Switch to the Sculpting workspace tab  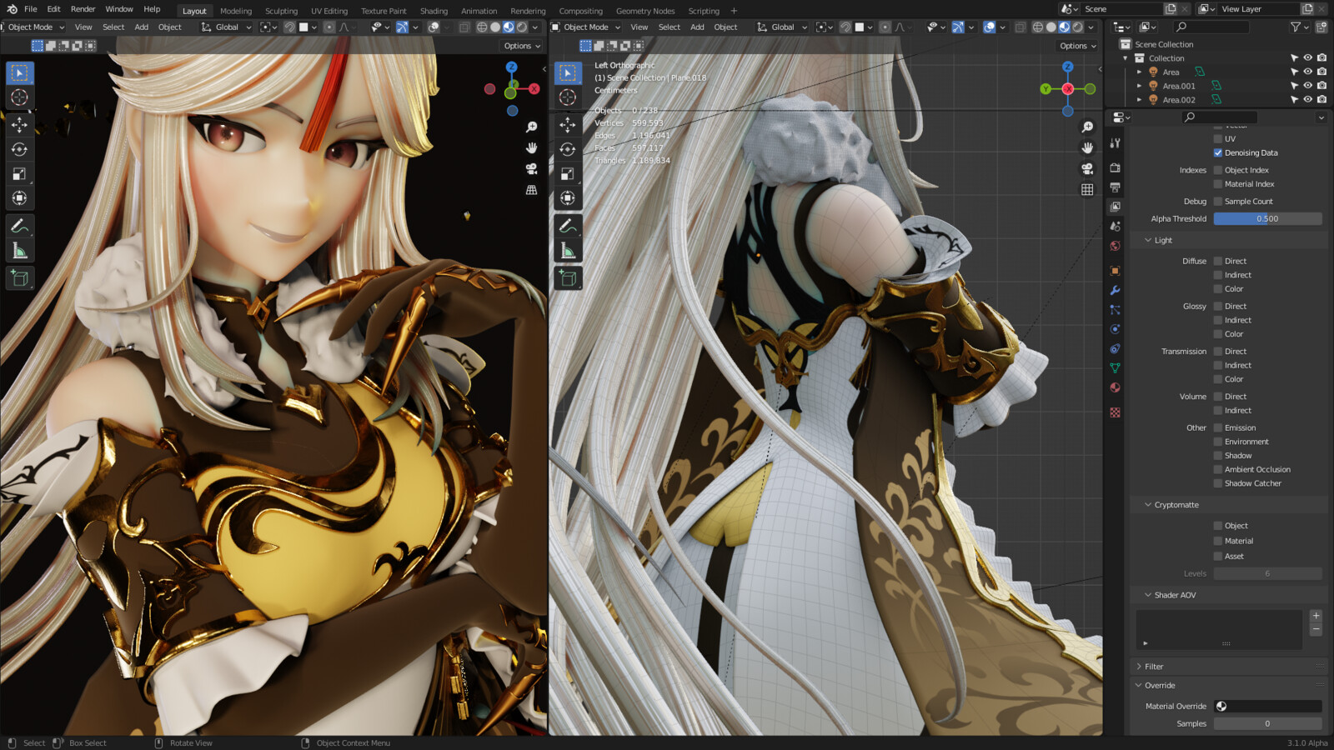[x=281, y=11]
